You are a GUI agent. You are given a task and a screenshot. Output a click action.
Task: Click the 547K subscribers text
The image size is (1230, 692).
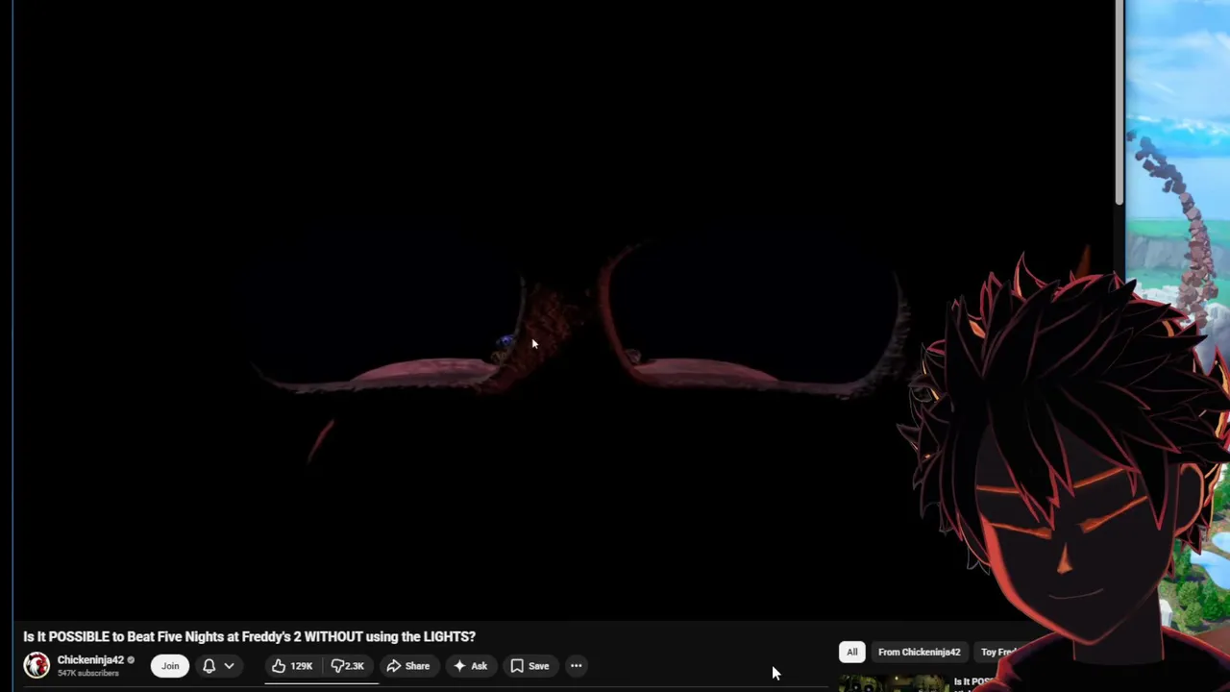pyautogui.click(x=87, y=674)
